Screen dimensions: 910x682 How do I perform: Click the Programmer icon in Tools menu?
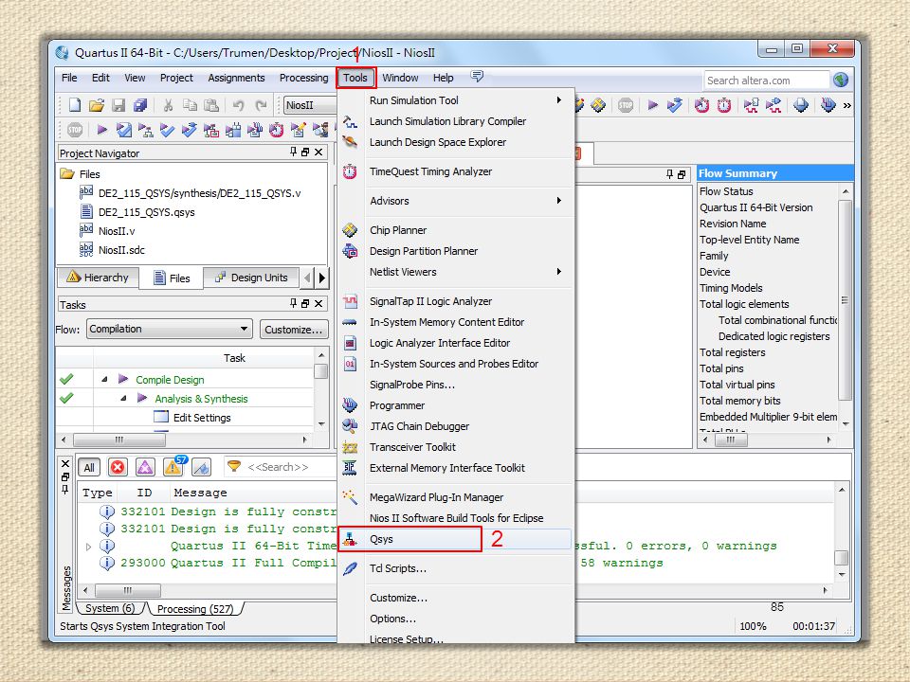pyautogui.click(x=350, y=405)
